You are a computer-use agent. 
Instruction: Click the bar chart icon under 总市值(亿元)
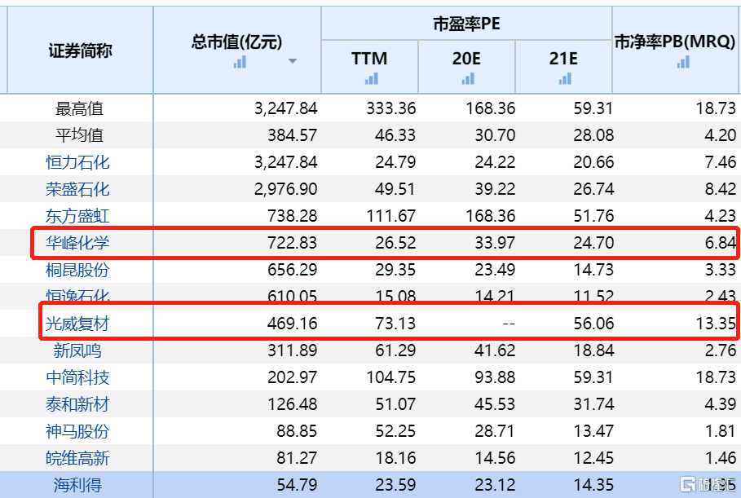click(x=240, y=62)
